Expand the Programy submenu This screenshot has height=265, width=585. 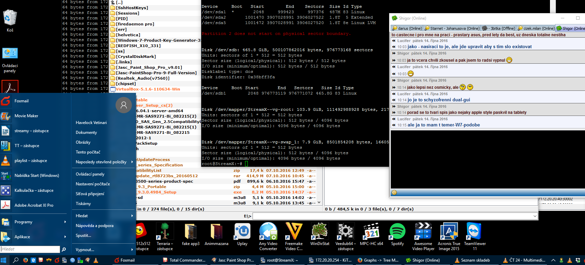[65, 222]
